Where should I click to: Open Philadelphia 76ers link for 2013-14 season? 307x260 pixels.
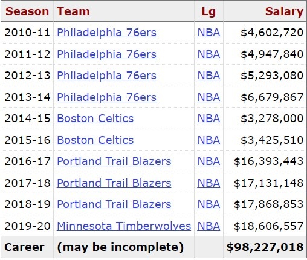[x=106, y=97]
